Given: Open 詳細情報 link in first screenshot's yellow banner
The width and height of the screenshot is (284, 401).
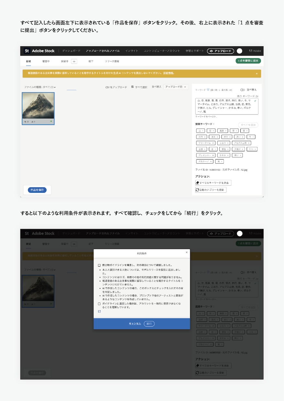Looking at the screenshot, I should point(169,73).
